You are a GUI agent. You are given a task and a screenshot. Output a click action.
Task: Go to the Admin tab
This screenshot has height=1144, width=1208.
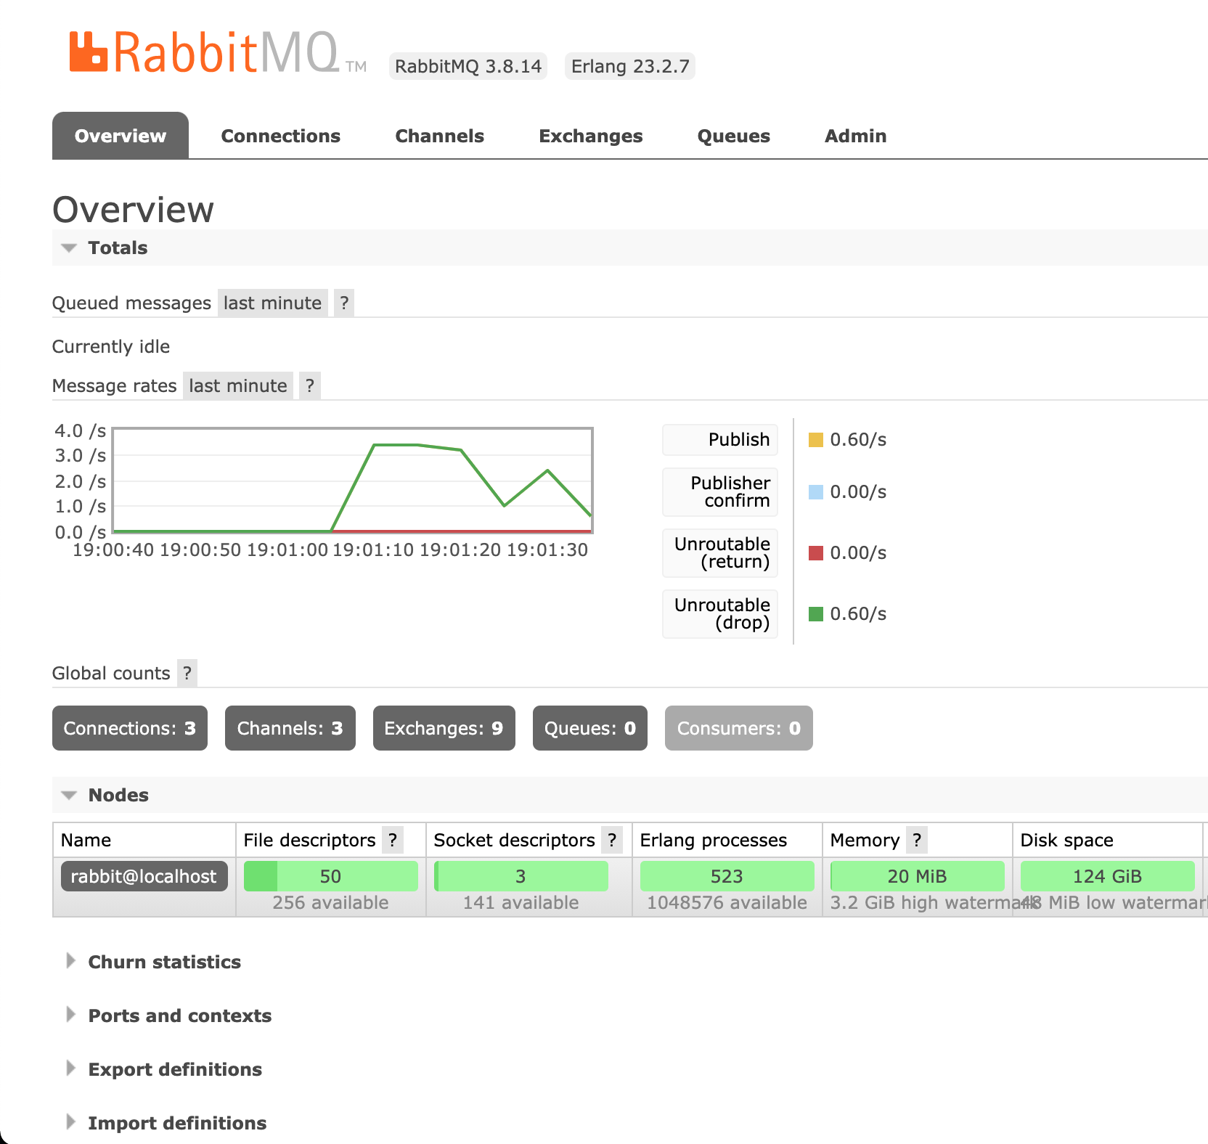click(856, 136)
